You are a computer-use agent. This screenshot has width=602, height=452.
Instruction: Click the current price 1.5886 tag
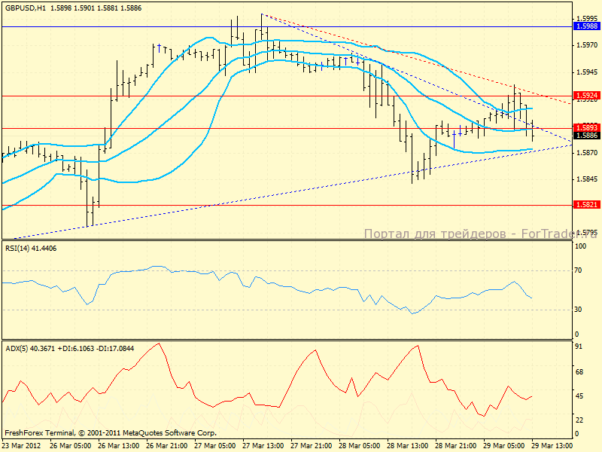point(586,136)
